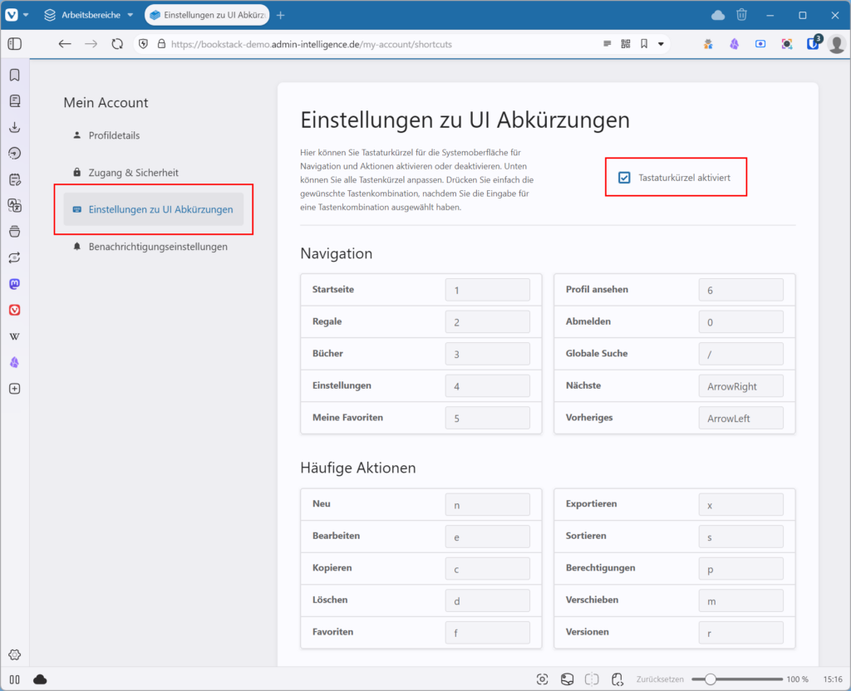Open a new tab with plus button
The height and width of the screenshot is (691, 851).
coord(281,15)
